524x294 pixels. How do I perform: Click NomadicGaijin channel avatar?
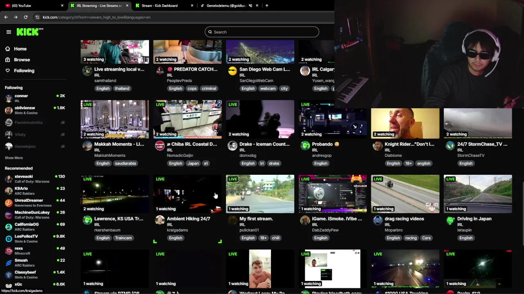(x=160, y=146)
